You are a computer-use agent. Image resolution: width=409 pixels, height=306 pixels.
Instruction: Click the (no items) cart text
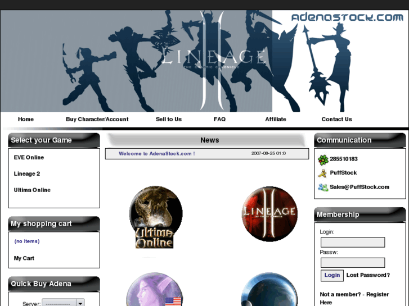coord(27,241)
